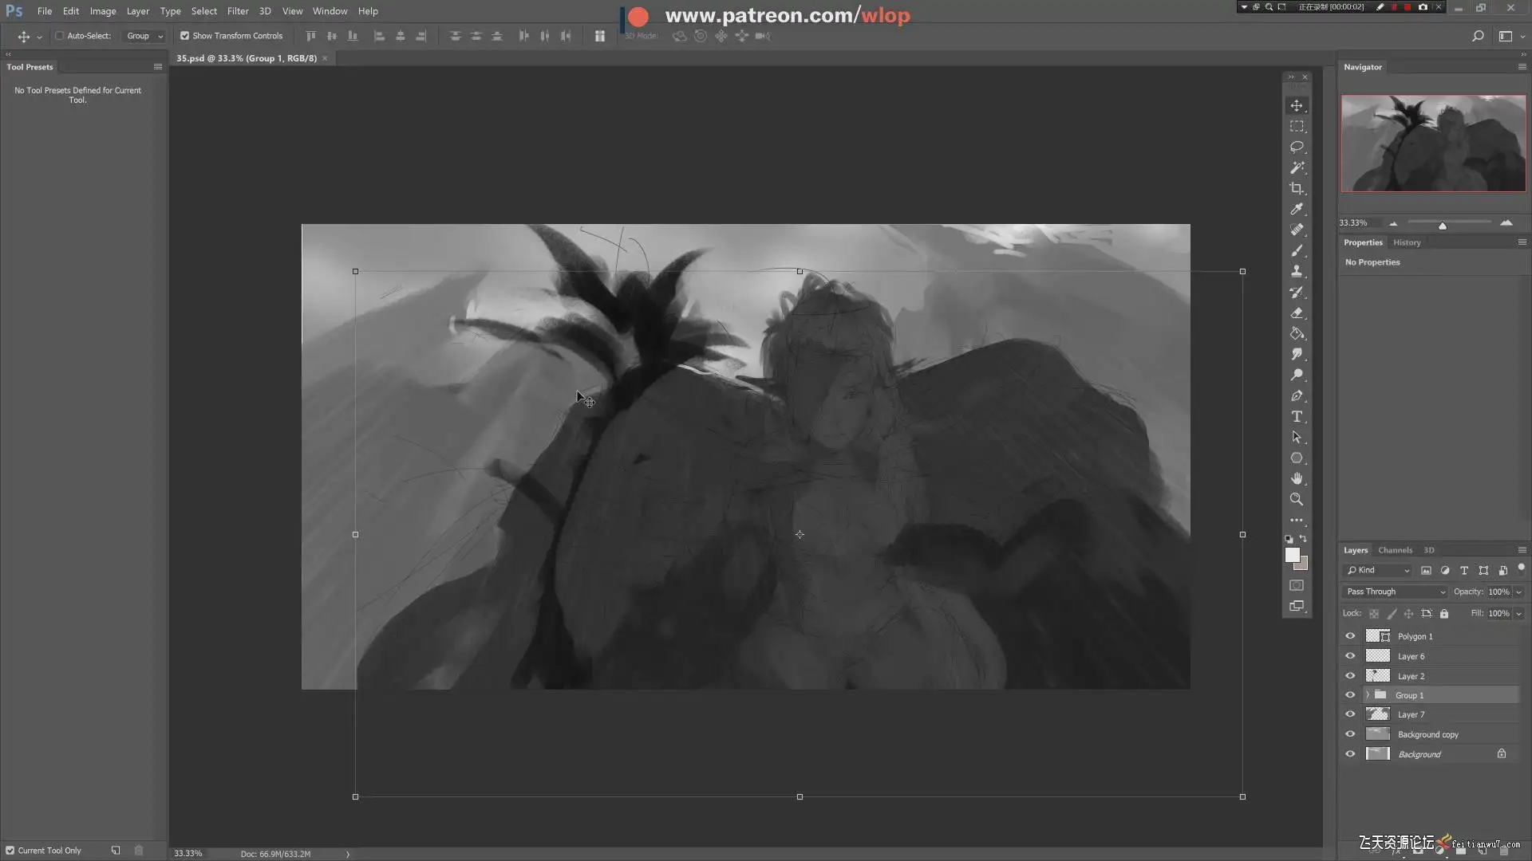Expand the Group 1 folder
Viewport: 1532px width, 861px height.
(1368, 695)
